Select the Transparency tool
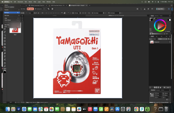This screenshot has height=113, width=174. click(5, 56)
